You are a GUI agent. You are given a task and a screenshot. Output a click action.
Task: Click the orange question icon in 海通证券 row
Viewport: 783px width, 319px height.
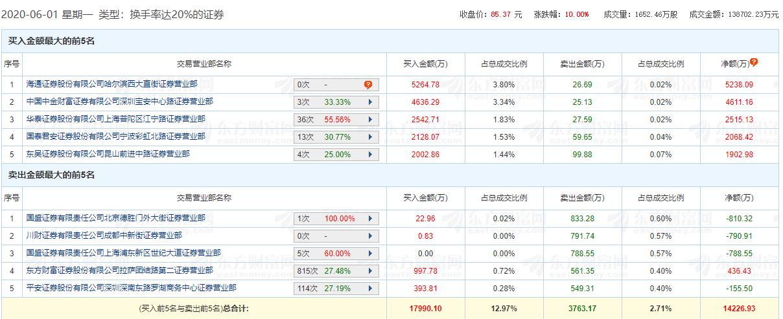(368, 84)
